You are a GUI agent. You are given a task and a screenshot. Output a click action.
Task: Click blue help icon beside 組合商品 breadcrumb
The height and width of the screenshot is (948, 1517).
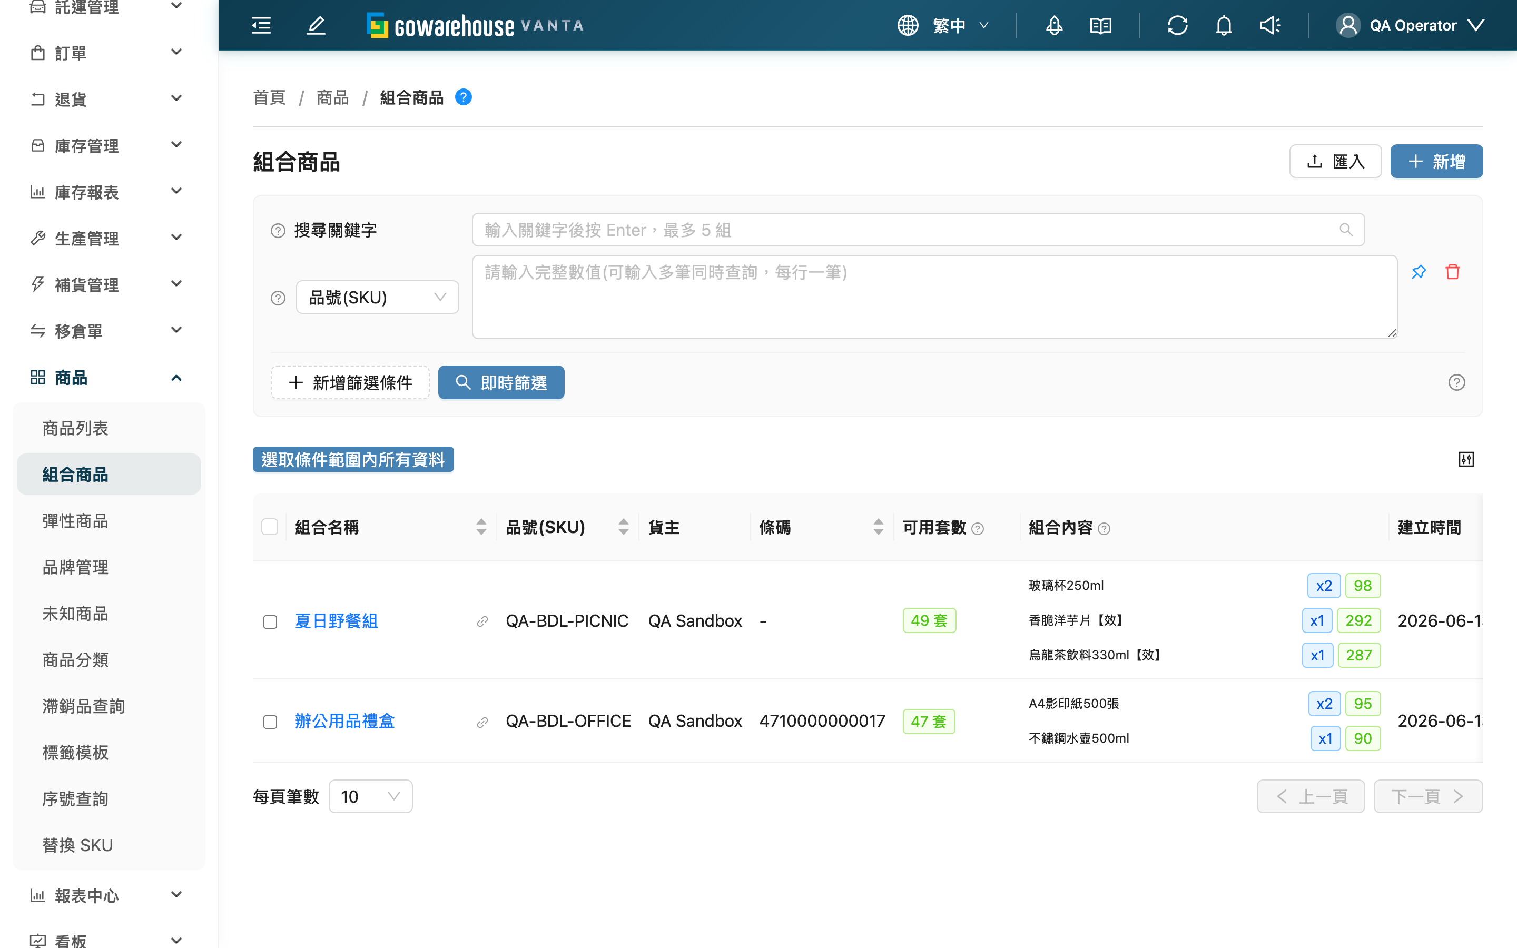[x=463, y=97]
